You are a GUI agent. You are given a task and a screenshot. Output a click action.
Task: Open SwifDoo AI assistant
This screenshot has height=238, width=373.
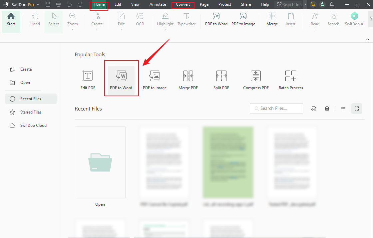pyautogui.click(x=354, y=19)
